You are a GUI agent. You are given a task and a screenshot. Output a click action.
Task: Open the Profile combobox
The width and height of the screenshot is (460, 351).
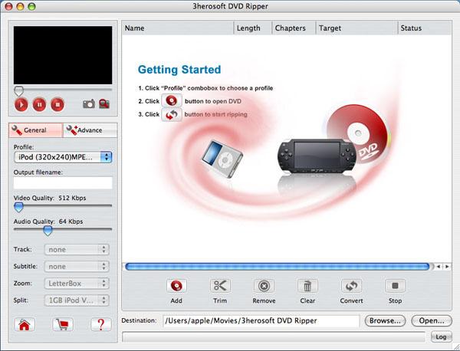[x=63, y=157]
